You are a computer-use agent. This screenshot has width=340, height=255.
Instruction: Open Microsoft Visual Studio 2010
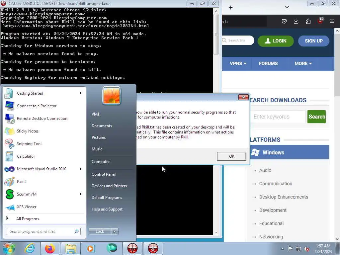[x=44, y=169]
